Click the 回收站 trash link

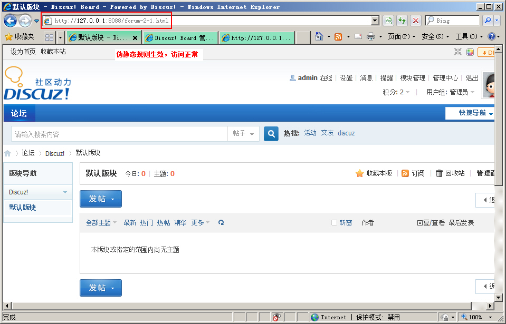pos(450,173)
